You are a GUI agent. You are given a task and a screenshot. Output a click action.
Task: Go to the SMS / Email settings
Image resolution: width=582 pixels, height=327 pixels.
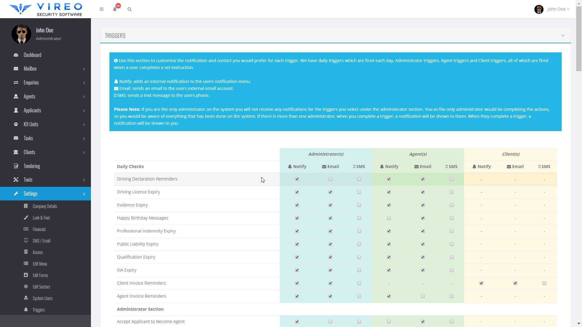click(x=42, y=241)
